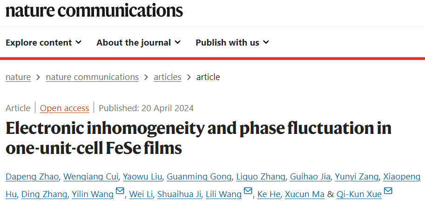
Task: Expand the Explore content menu
Action: 43,42
